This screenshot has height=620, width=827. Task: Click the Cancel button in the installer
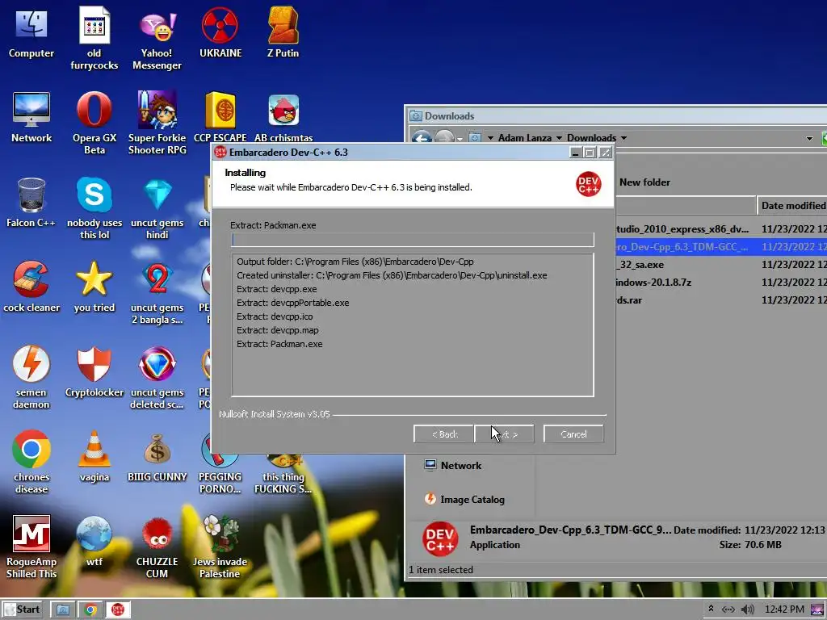573,434
